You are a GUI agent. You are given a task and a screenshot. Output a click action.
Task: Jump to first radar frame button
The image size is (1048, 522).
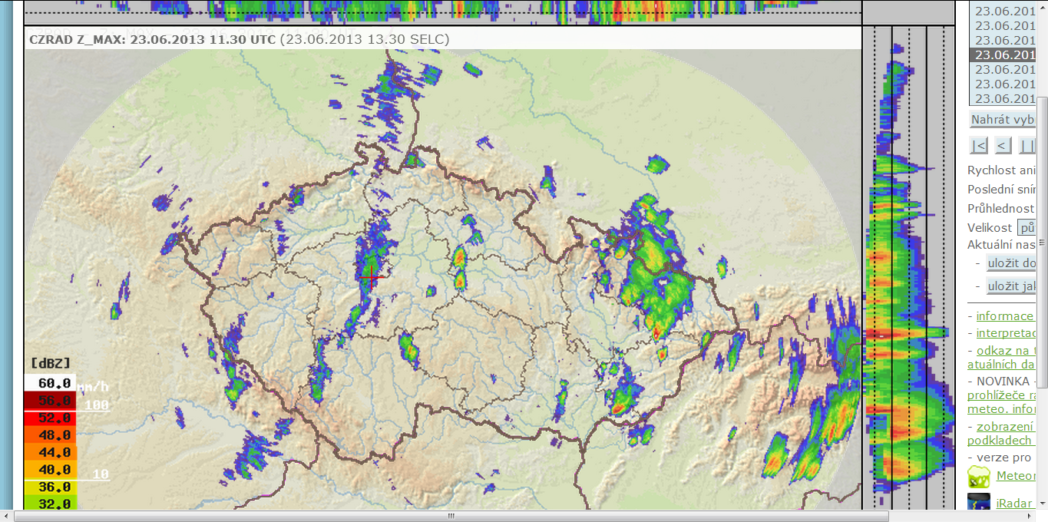click(x=979, y=145)
